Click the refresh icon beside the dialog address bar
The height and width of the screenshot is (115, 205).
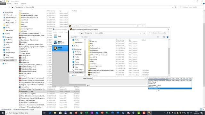(x=144, y=33)
